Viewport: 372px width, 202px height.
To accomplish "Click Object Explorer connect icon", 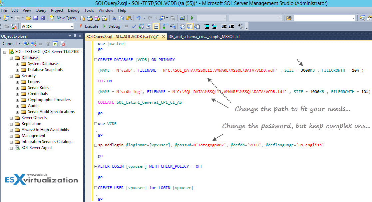I will pyautogui.click(x=26, y=44).
